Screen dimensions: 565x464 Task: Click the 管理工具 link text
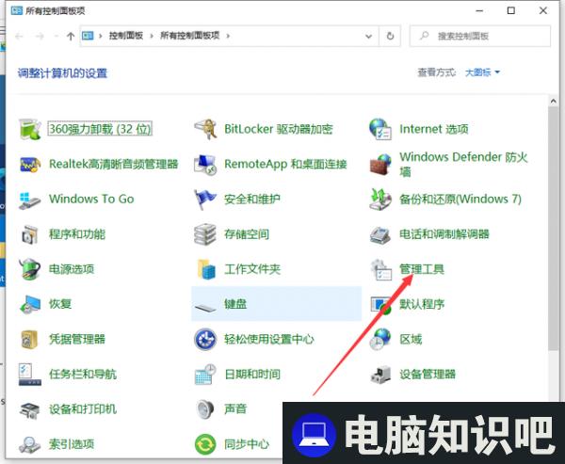422,269
